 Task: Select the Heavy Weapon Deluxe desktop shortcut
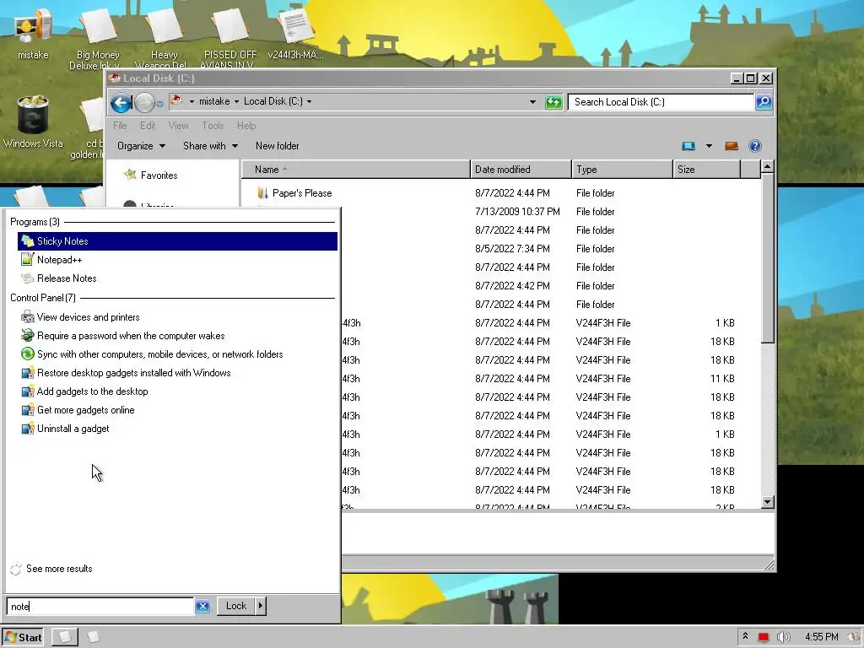pos(165,39)
